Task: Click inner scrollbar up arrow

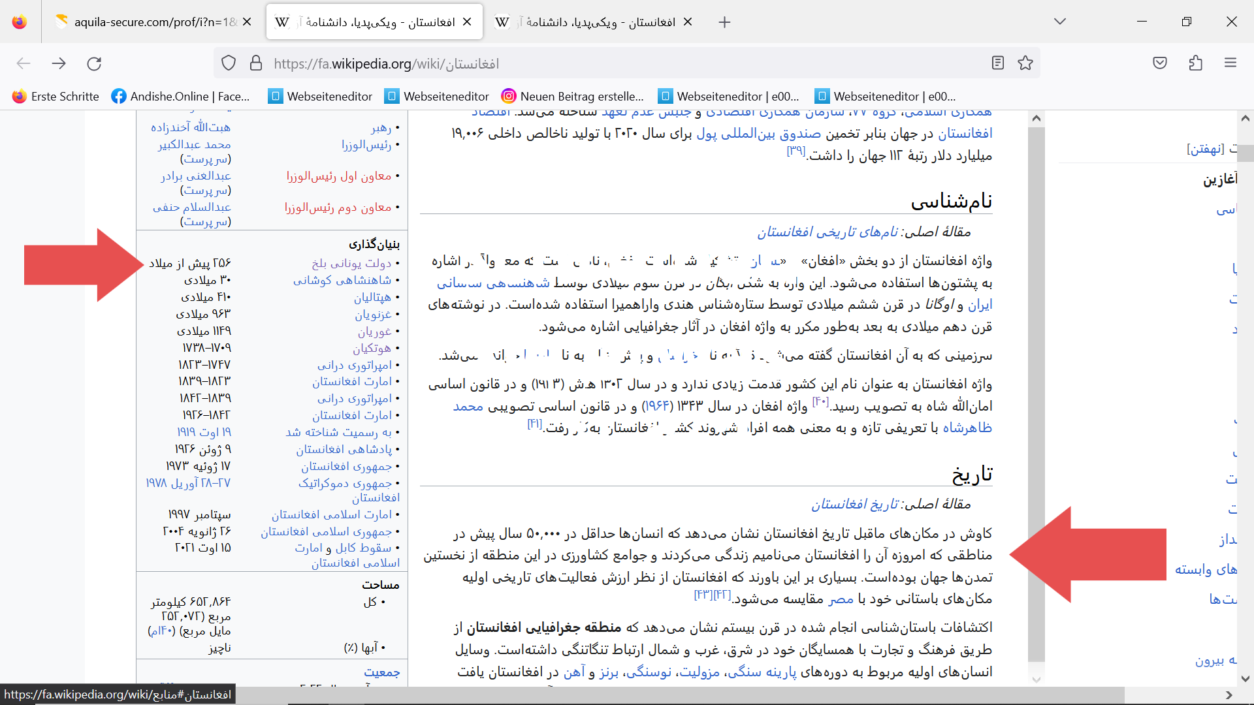Action: pos(1036,118)
